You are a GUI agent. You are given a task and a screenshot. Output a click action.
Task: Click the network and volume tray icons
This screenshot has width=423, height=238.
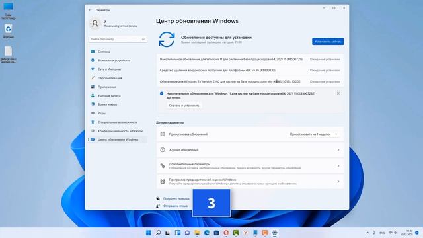(393, 233)
